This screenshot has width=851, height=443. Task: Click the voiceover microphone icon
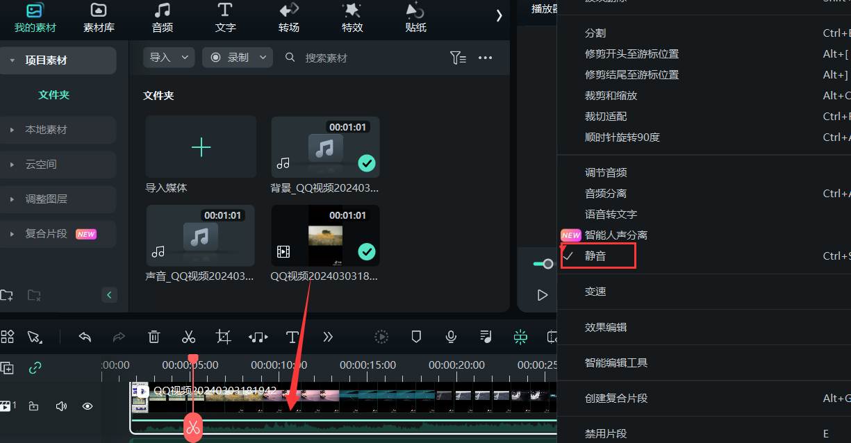(x=450, y=337)
